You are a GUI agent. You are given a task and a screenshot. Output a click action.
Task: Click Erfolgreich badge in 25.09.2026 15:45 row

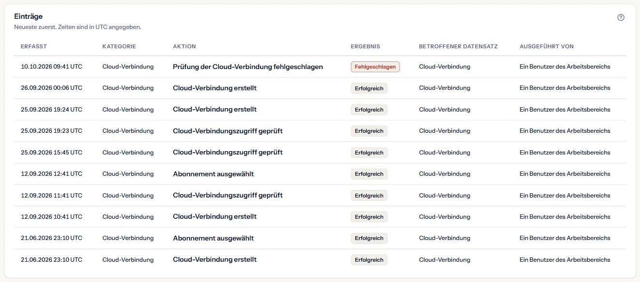pyautogui.click(x=369, y=153)
